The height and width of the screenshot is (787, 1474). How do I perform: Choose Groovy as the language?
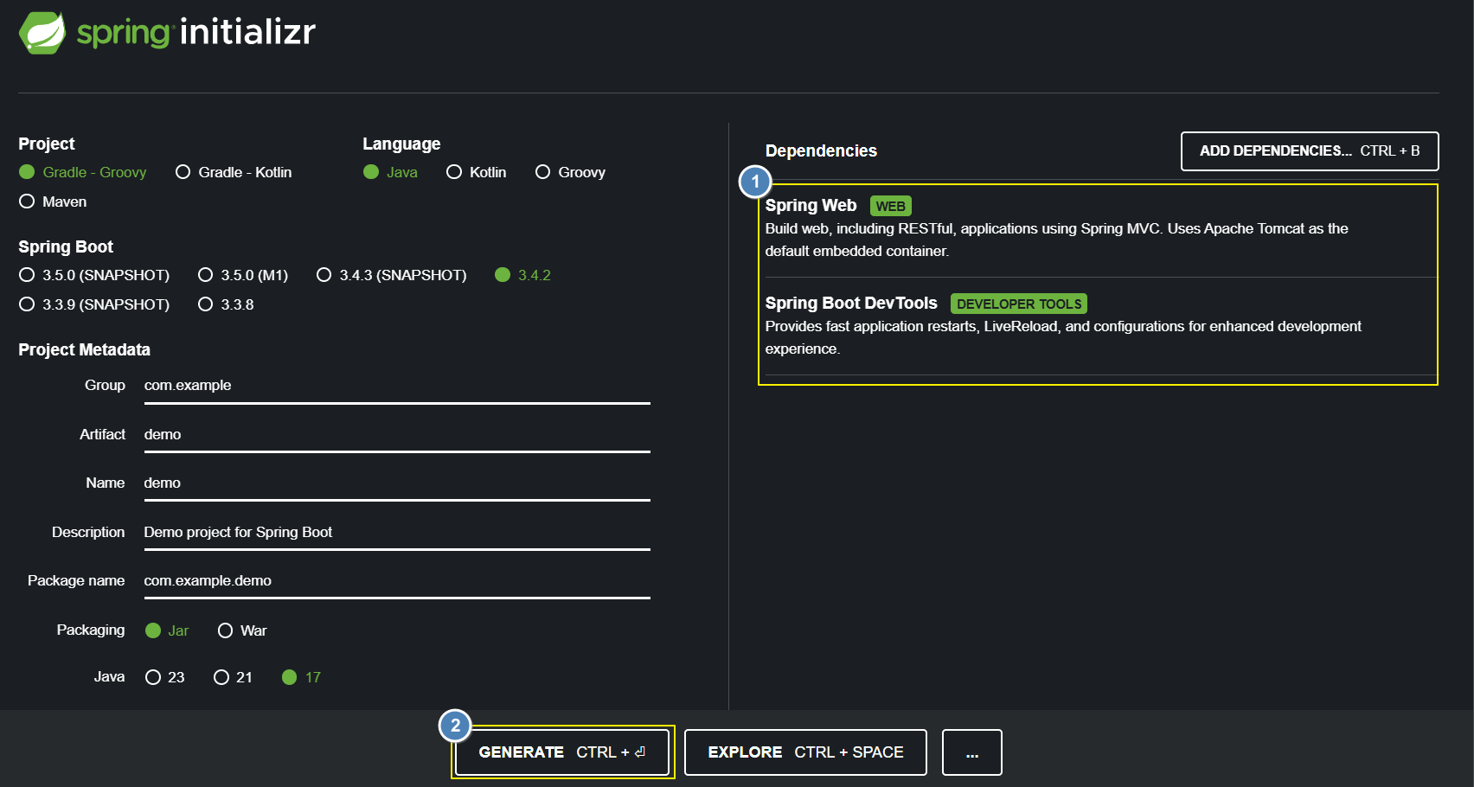[x=570, y=172]
